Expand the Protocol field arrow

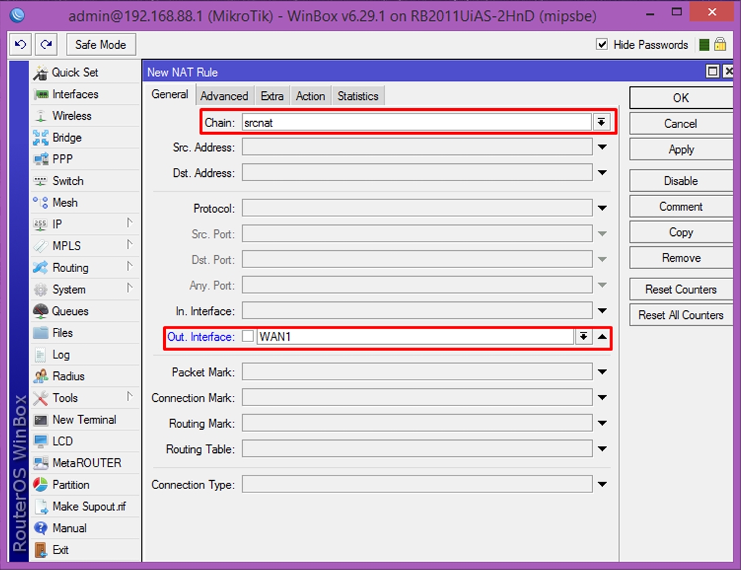(x=602, y=208)
